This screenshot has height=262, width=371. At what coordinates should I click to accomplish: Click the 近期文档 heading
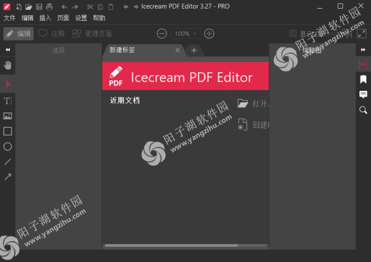125,100
